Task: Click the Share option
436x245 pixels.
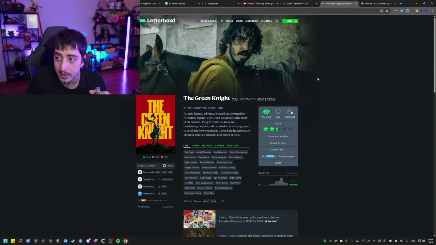Action: point(278,163)
